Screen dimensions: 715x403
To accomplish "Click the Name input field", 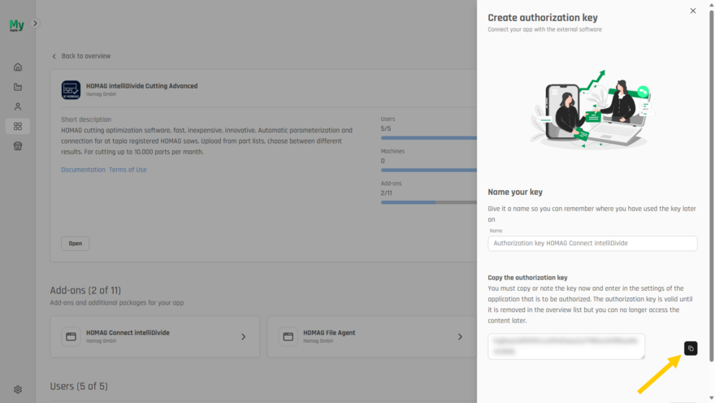I will pos(592,244).
